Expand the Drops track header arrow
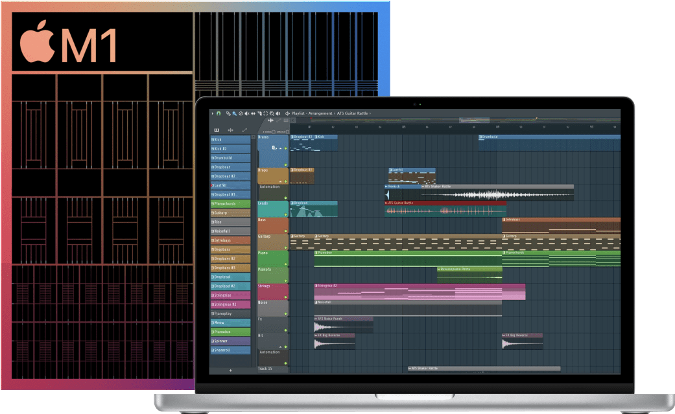Viewport: 675px width, 414px height. pyautogui.click(x=280, y=181)
